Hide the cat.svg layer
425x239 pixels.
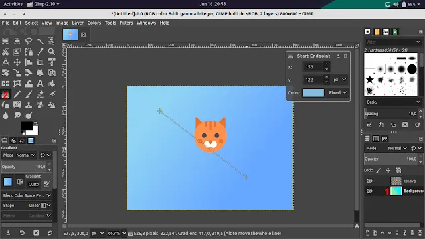pyautogui.click(x=369, y=181)
